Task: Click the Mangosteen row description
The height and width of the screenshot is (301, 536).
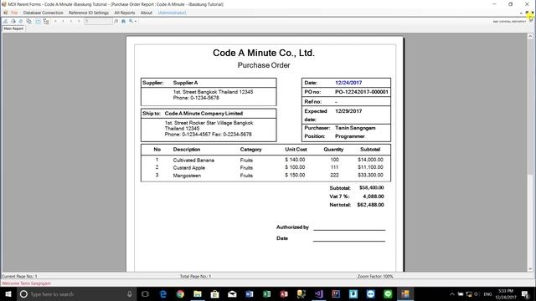Action: pyautogui.click(x=187, y=176)
